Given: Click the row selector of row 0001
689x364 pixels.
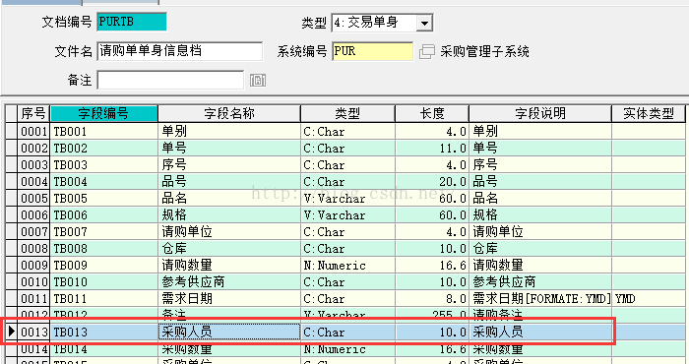Looking at the screenshot, I should click(x=11, y=131).
